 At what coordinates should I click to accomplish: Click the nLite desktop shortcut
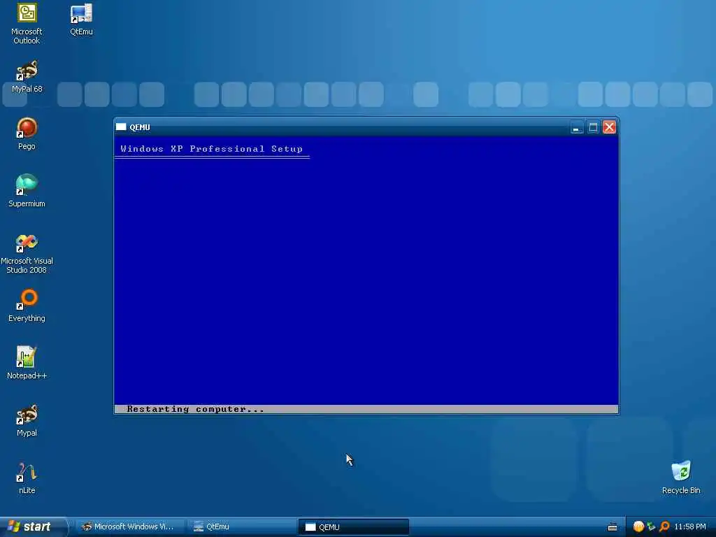click(27, 478)
